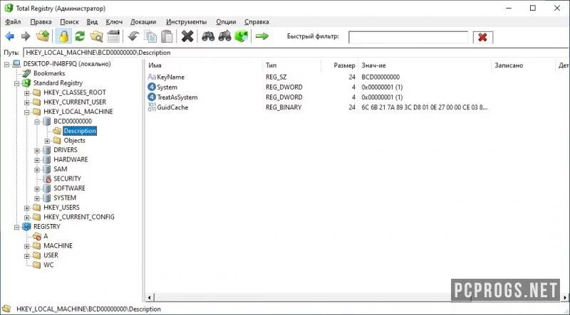Click the Undo curved arrow icon

134,36
